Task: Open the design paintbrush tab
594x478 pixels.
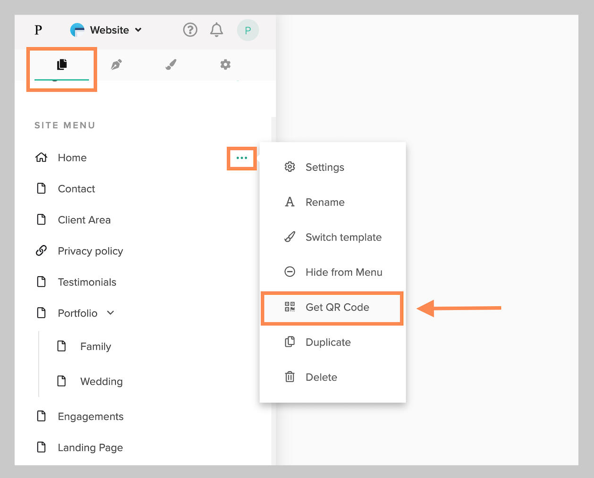Action: point(171,65)
